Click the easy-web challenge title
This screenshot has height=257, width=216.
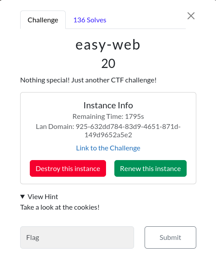(x=108, y=45)
